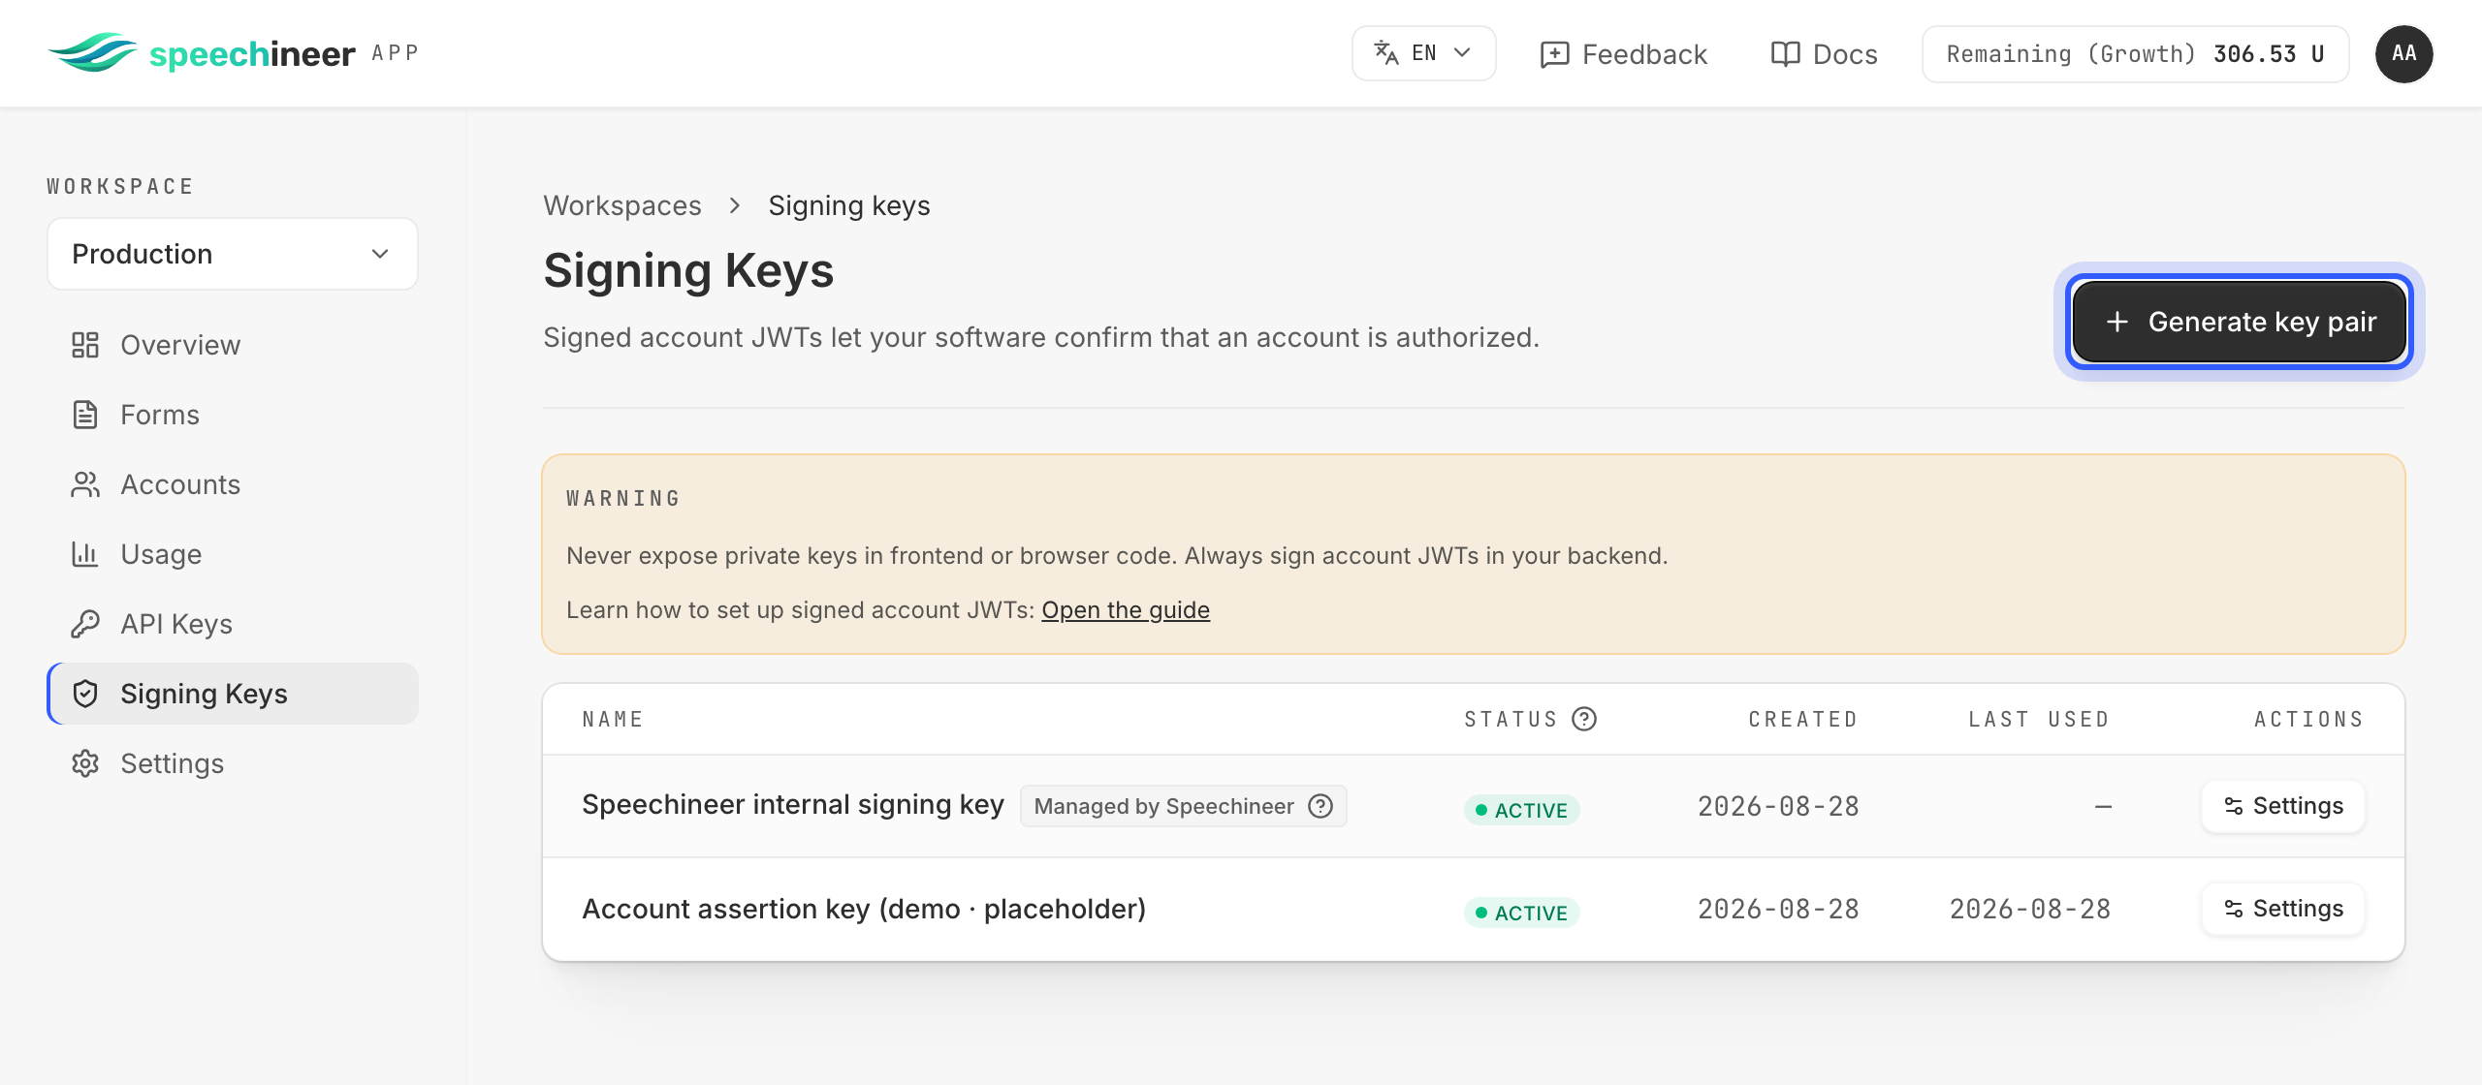The image size is (2482, 1085).
Task: Click the Feedback speech bubble icon
Action: point(1554,54)
